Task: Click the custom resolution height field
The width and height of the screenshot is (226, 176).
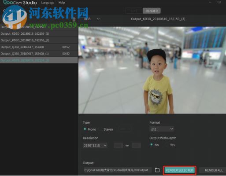Action: [136, 146]
